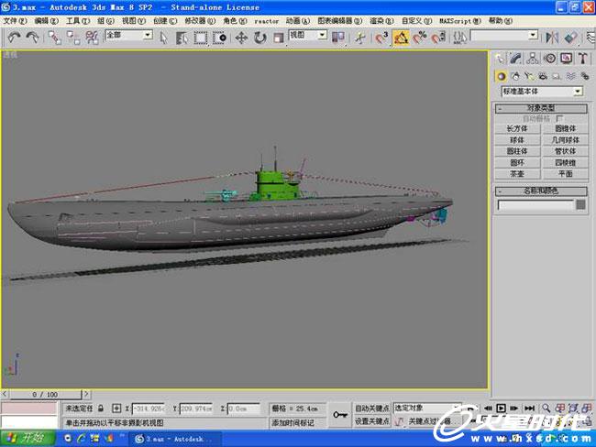Open the named selection sets dropdown
Screen dimensions: 596x447
coord(504,36)
